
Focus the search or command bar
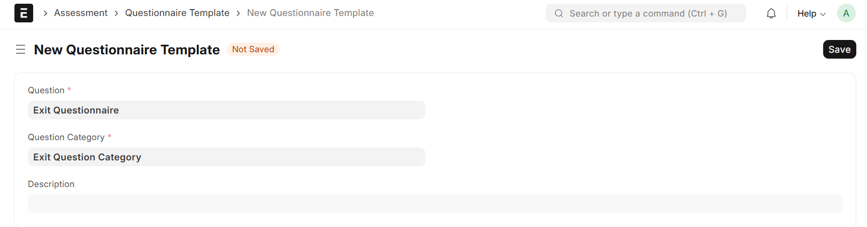648,13
